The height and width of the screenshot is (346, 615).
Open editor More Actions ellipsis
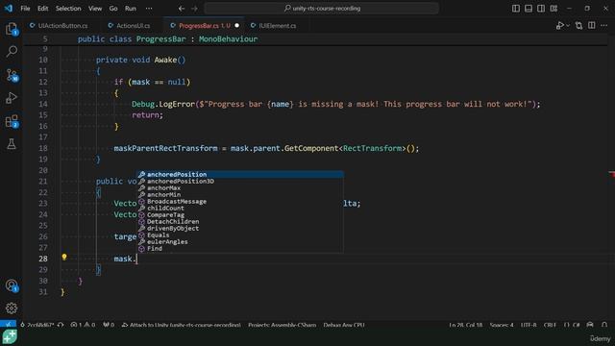click(x=604, y=26)
